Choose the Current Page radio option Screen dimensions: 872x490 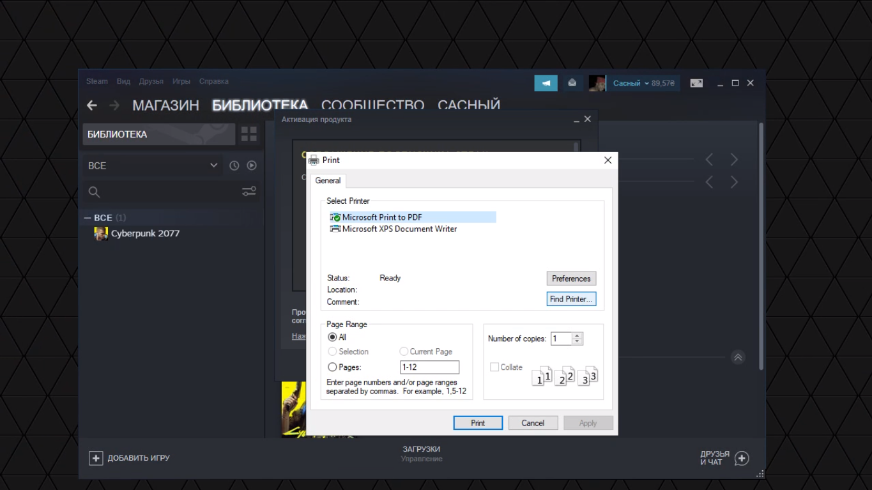[404, 351]
